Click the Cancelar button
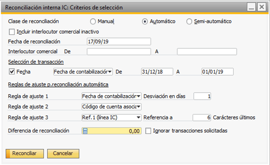The width and height of the screenshot is (270, 165). [x=63, y=154]
